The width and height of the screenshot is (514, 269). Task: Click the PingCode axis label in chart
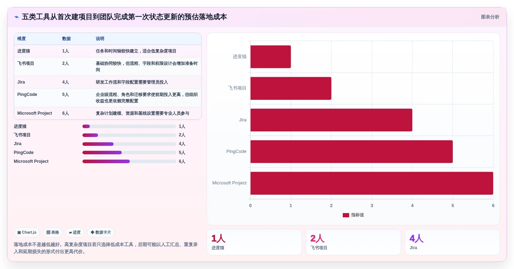pyautogui.click(x=236, y=151)
